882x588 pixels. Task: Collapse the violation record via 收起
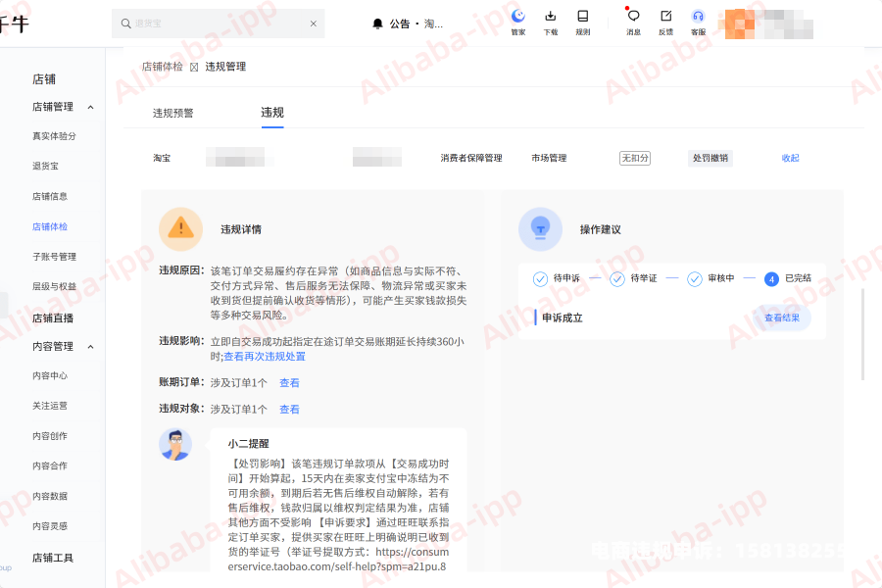(790, 158)
